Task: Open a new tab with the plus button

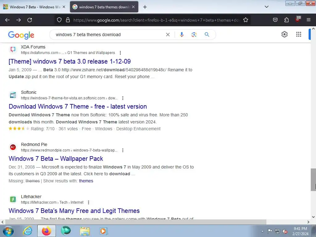Action: [145, 7]
